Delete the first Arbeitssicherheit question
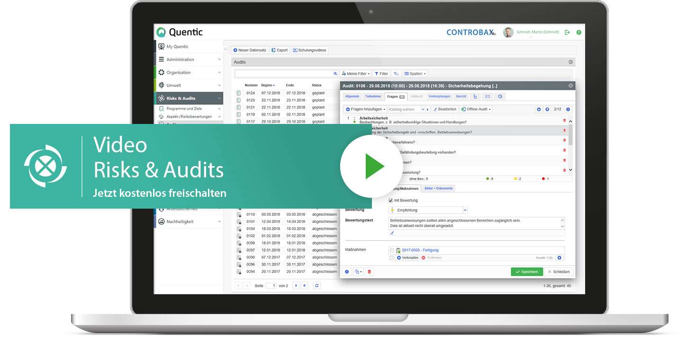The height and width of the screenshot is (343, 687). (x=564, y=120)
